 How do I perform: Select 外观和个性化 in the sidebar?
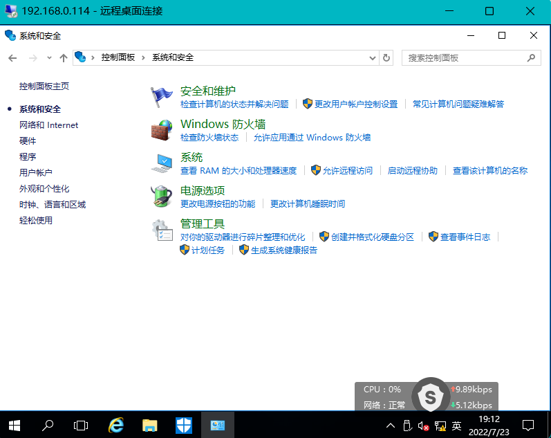coord(44,189)
